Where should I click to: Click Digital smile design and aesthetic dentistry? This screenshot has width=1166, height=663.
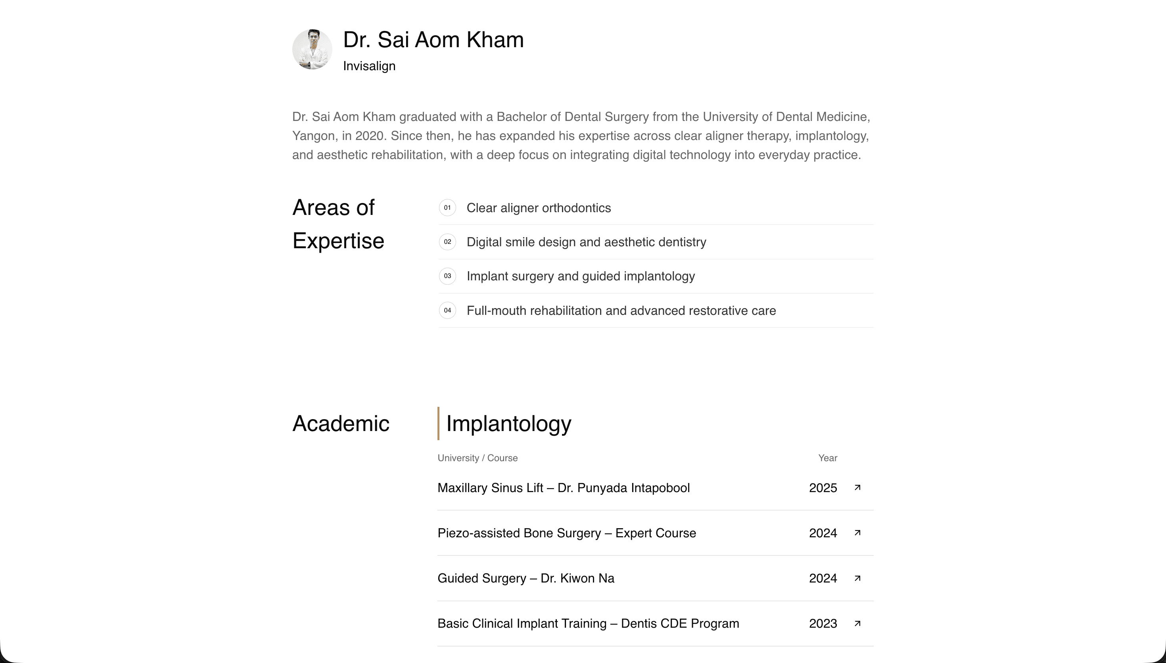[586, 242]
